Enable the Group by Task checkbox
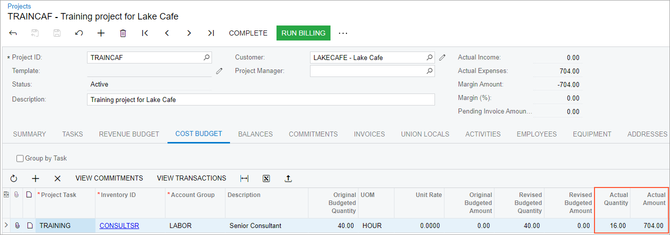 [20, 158]
